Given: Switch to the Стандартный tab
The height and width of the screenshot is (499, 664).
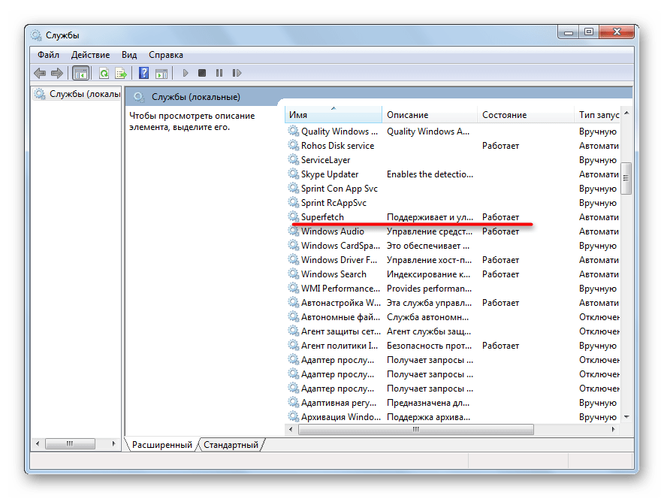Looking at the screenshot, I should tap(231, 445).
